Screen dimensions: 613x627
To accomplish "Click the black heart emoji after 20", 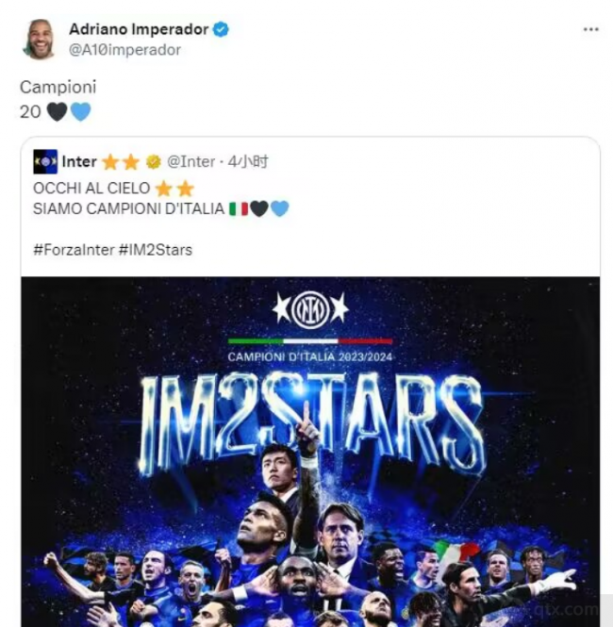I will 57,111.
